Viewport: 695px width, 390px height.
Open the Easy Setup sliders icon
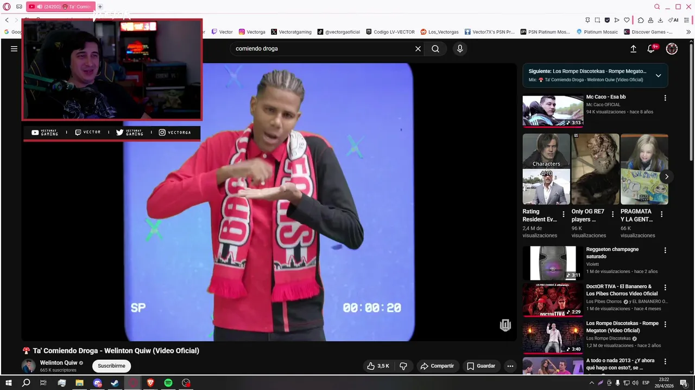click(x=686, y=20)
